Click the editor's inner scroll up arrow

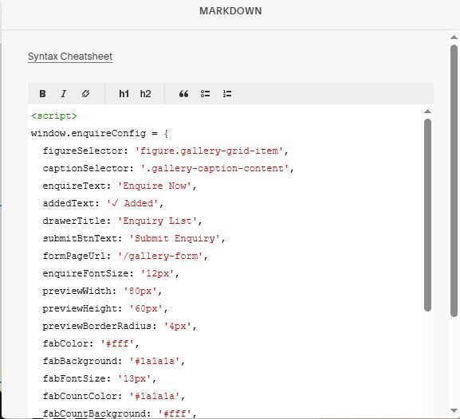(x=427, y=112)
